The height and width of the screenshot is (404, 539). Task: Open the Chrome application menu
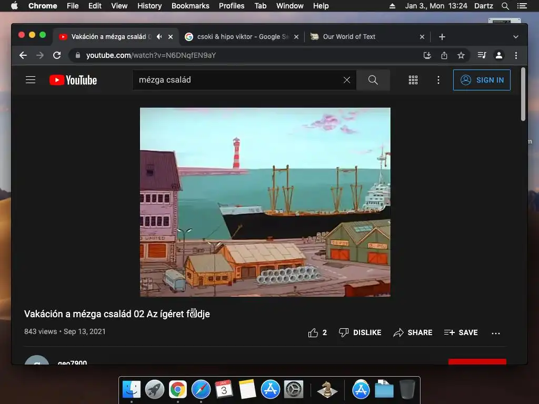point(43,6)
